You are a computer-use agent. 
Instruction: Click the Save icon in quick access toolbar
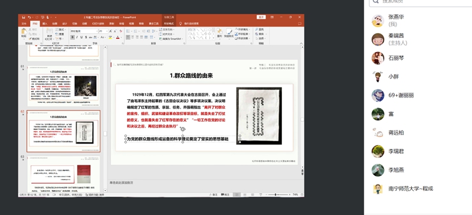(x=24, y=18)
